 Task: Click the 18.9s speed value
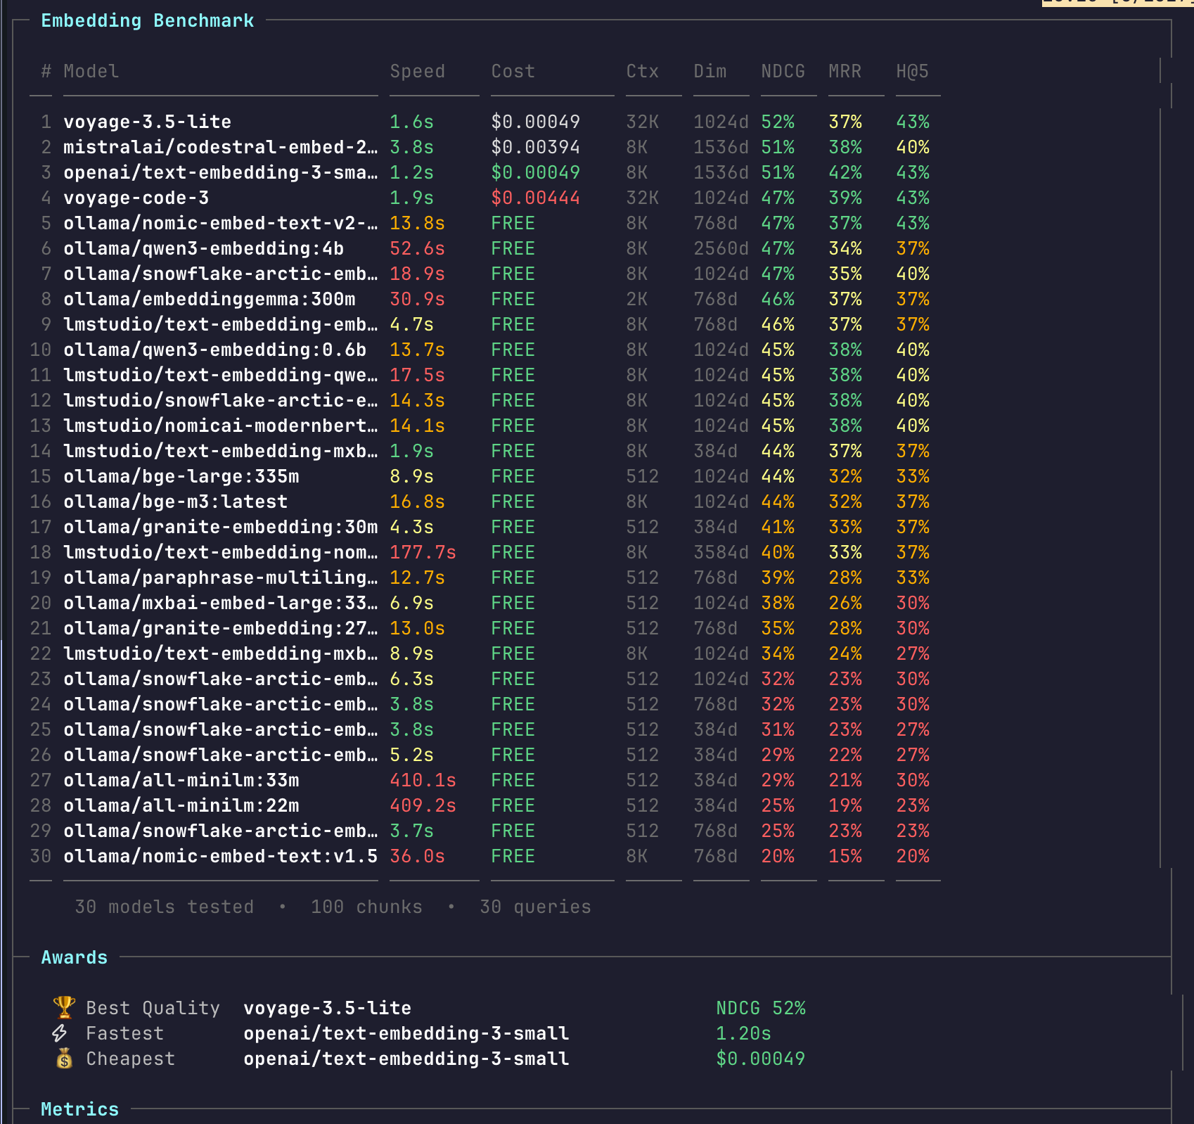(418, 274)
